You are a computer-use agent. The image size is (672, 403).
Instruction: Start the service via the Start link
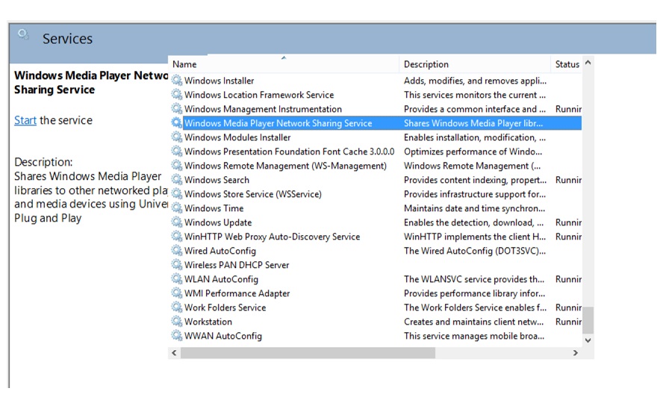click(x=25, y=120)
